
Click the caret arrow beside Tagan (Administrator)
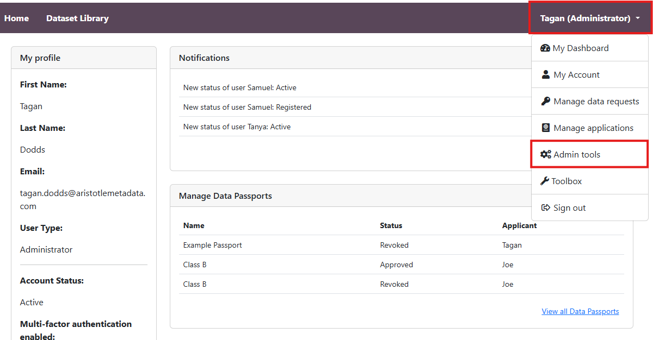pyautogui.click(x=637, y=18)
